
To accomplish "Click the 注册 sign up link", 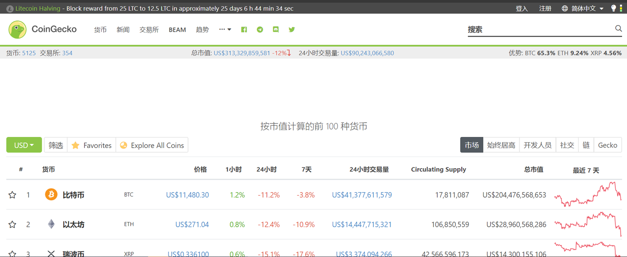I will [545, 8].
